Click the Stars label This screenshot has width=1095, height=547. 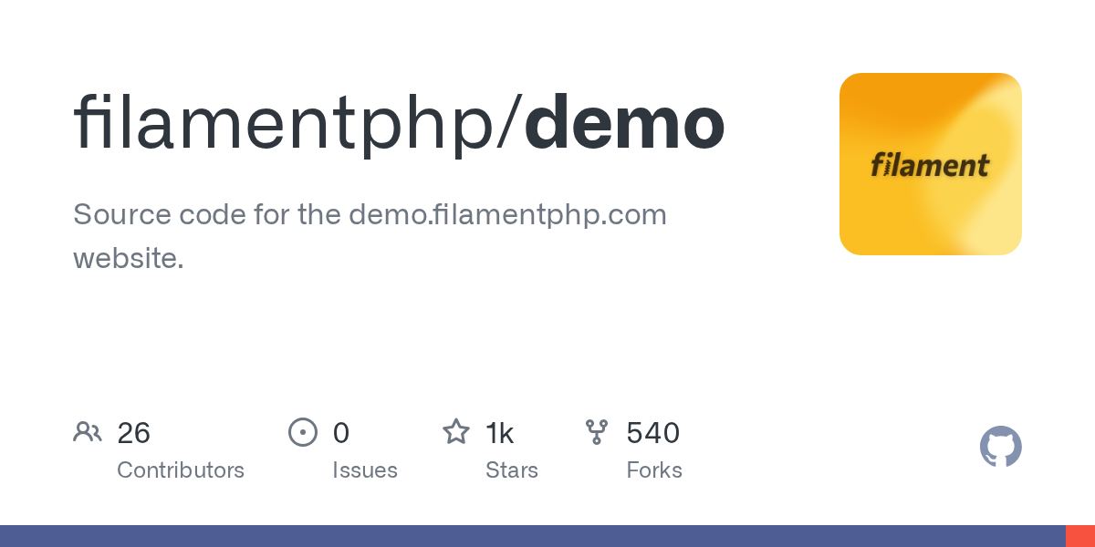(x=512, y=470)
